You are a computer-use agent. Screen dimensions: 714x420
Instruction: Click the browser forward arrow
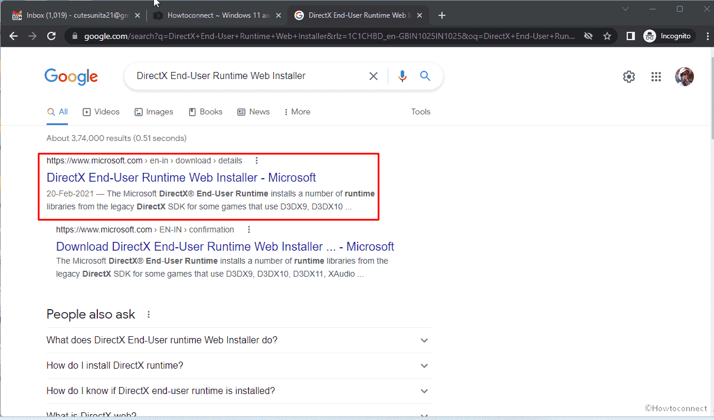(32, 36)
